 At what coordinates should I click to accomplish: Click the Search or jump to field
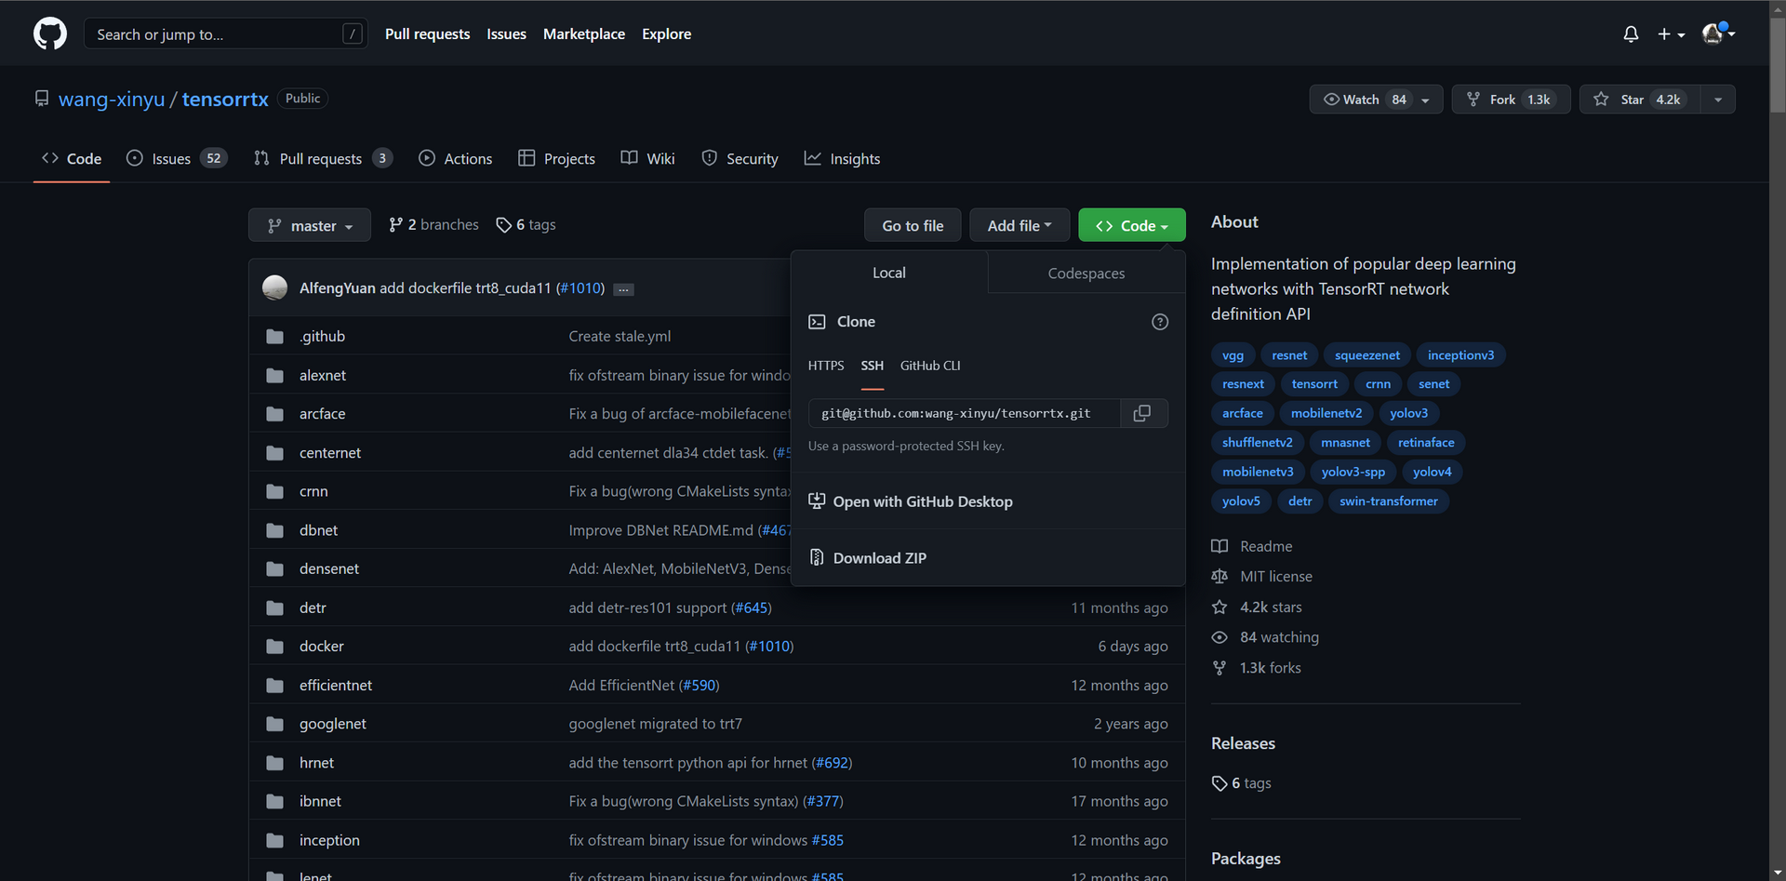coord(226,34)
